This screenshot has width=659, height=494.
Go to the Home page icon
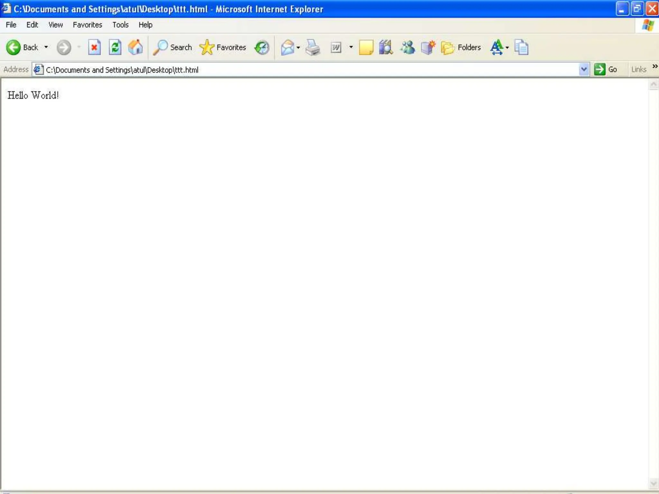click(x=135, y=48)
